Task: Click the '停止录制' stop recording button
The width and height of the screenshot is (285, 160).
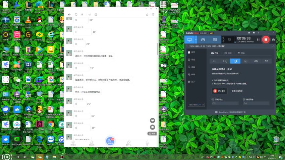Action: pos(219,91)
